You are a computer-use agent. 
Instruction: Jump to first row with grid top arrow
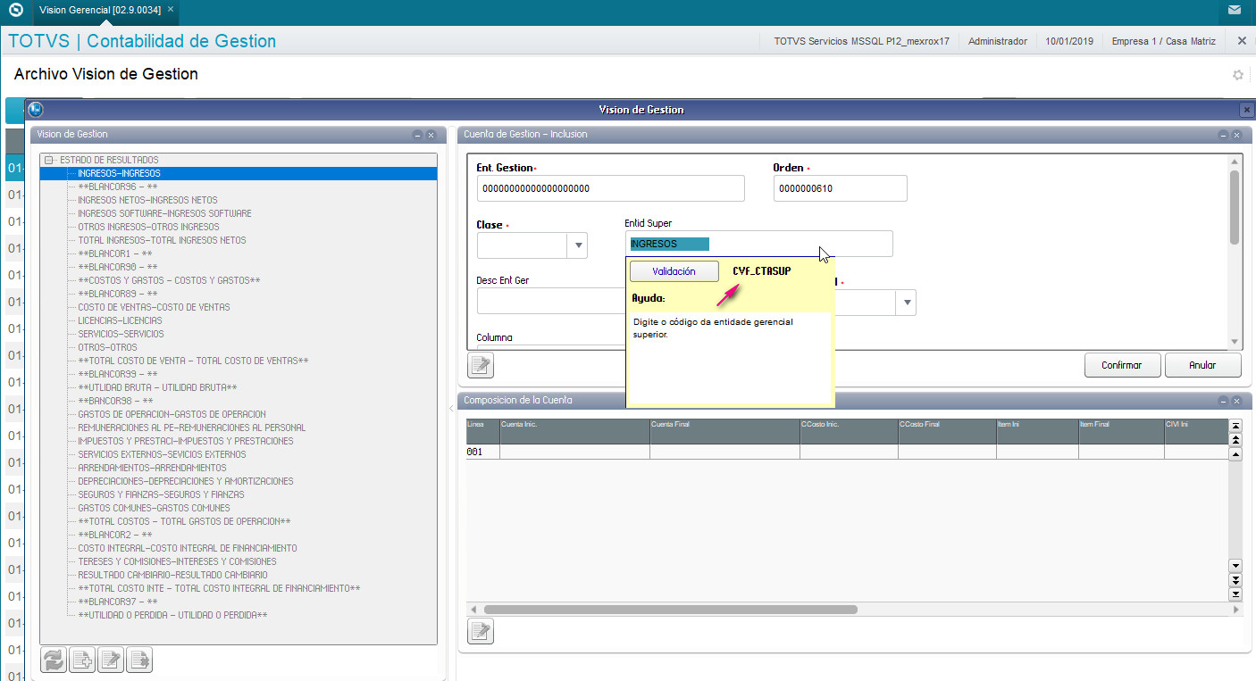tap(1236, 427)
